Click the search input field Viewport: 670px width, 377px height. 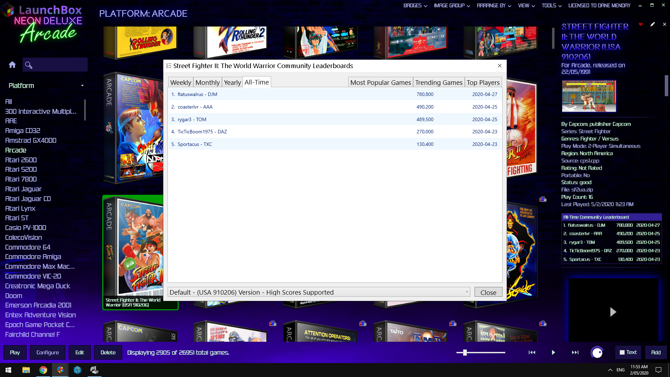pyautogui.click(x=55, y=65)
